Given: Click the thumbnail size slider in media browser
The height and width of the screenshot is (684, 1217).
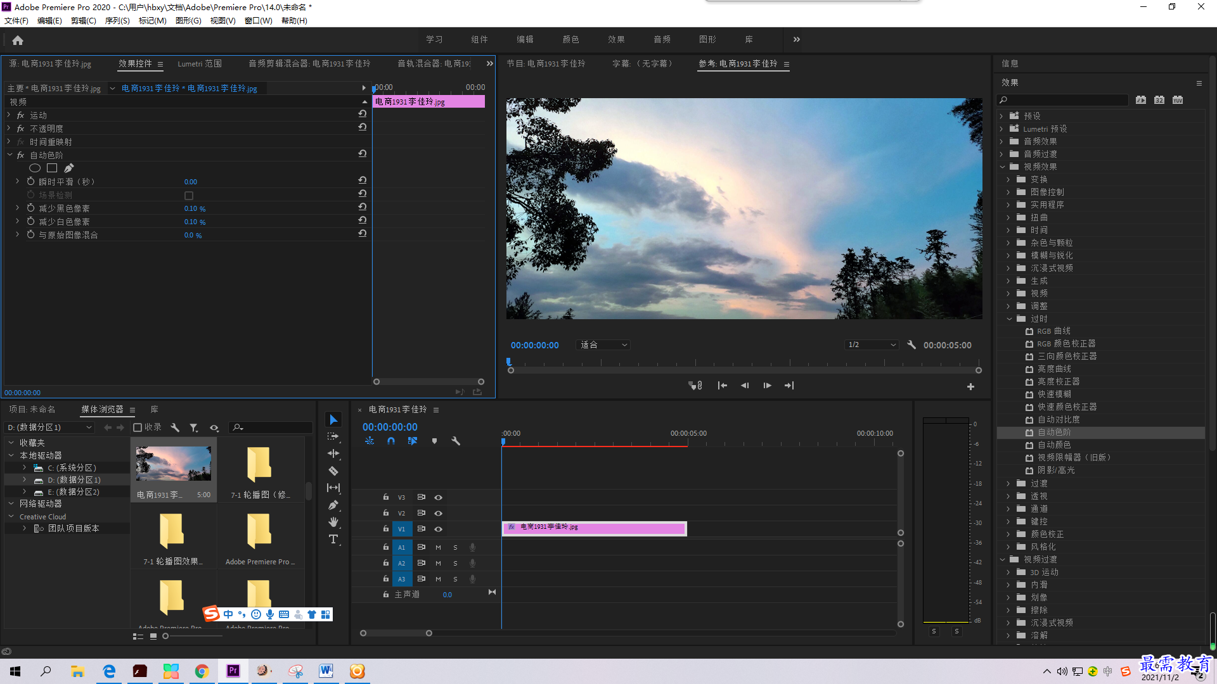Looking at the screenshot, I should (x=165, y=636).
